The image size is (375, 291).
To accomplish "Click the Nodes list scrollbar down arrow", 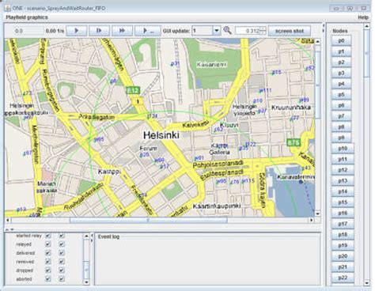I will [367, 283].
